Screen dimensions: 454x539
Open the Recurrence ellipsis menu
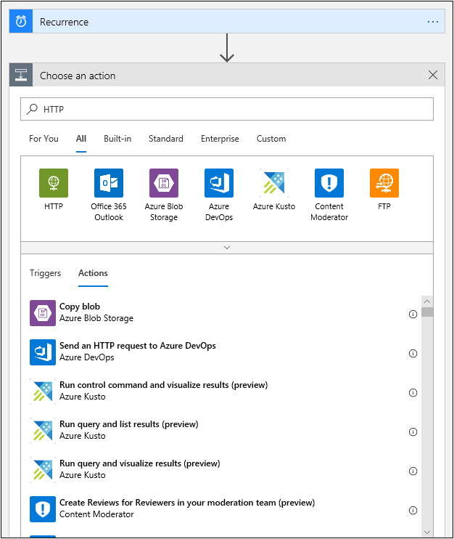[433, 22]
